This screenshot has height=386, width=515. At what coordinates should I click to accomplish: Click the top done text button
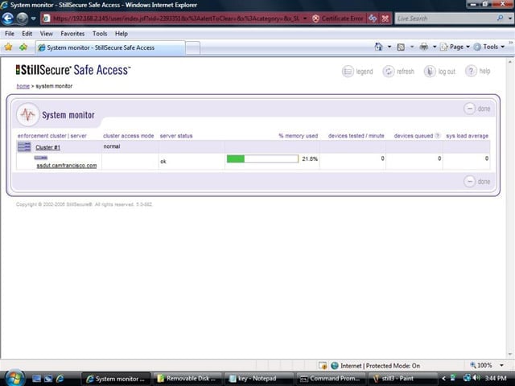pos(484,109)
